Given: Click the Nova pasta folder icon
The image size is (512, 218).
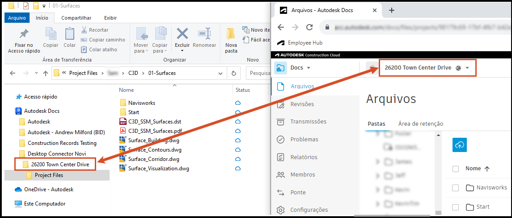Looking at the screenshot, I should (x=231, y=34).
